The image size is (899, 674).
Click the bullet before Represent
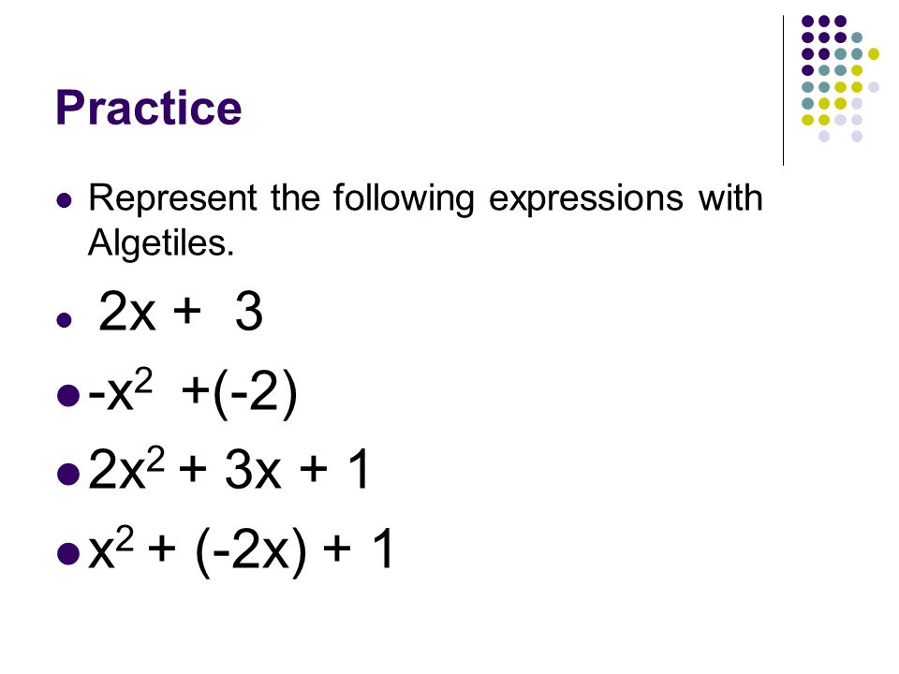[x=65, y=200]
